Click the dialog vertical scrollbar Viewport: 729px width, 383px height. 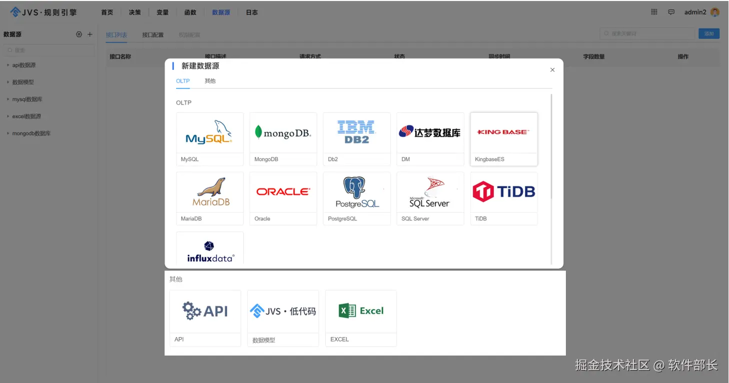tap(551, 146)
